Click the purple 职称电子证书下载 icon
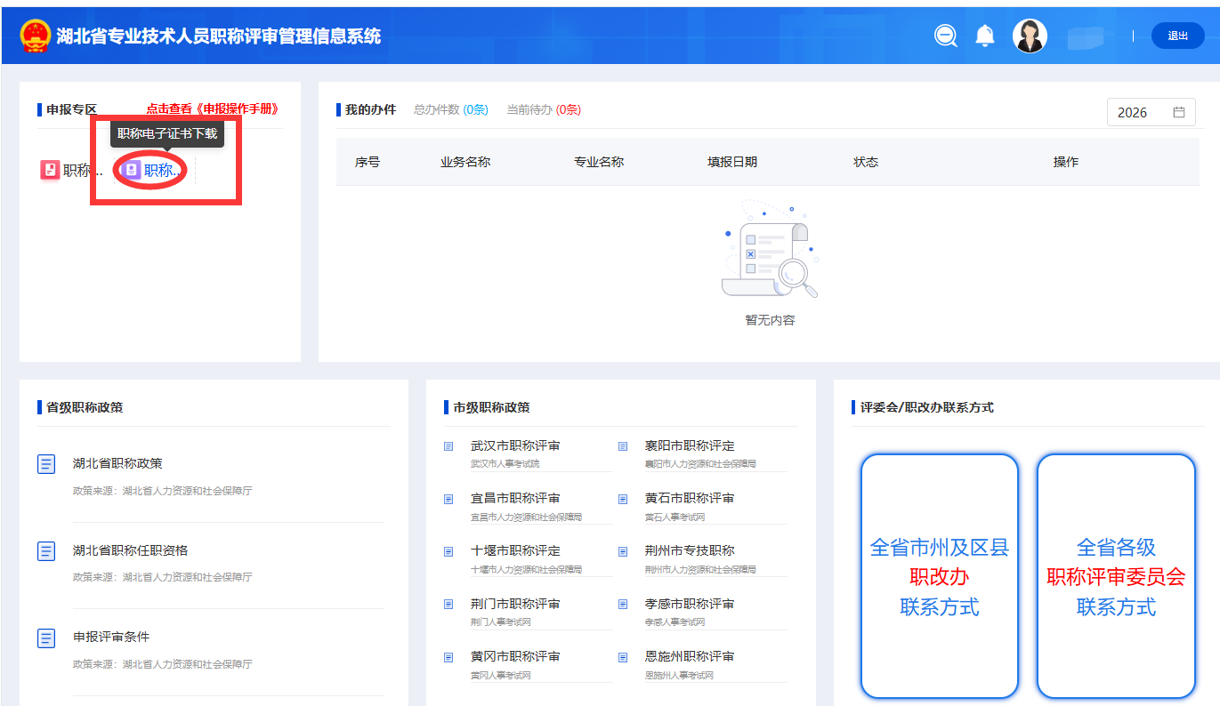This screenshot has height=706, width=1220. click(132, 170)
